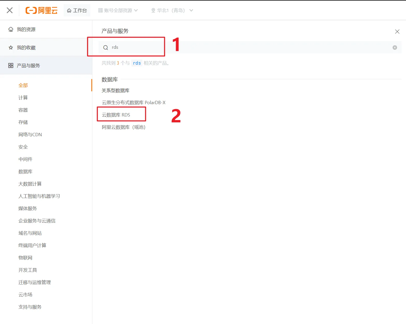The width and height of the screenshot is (406, 324).
Task: Clear the rds search text
Action: [395, 47]
